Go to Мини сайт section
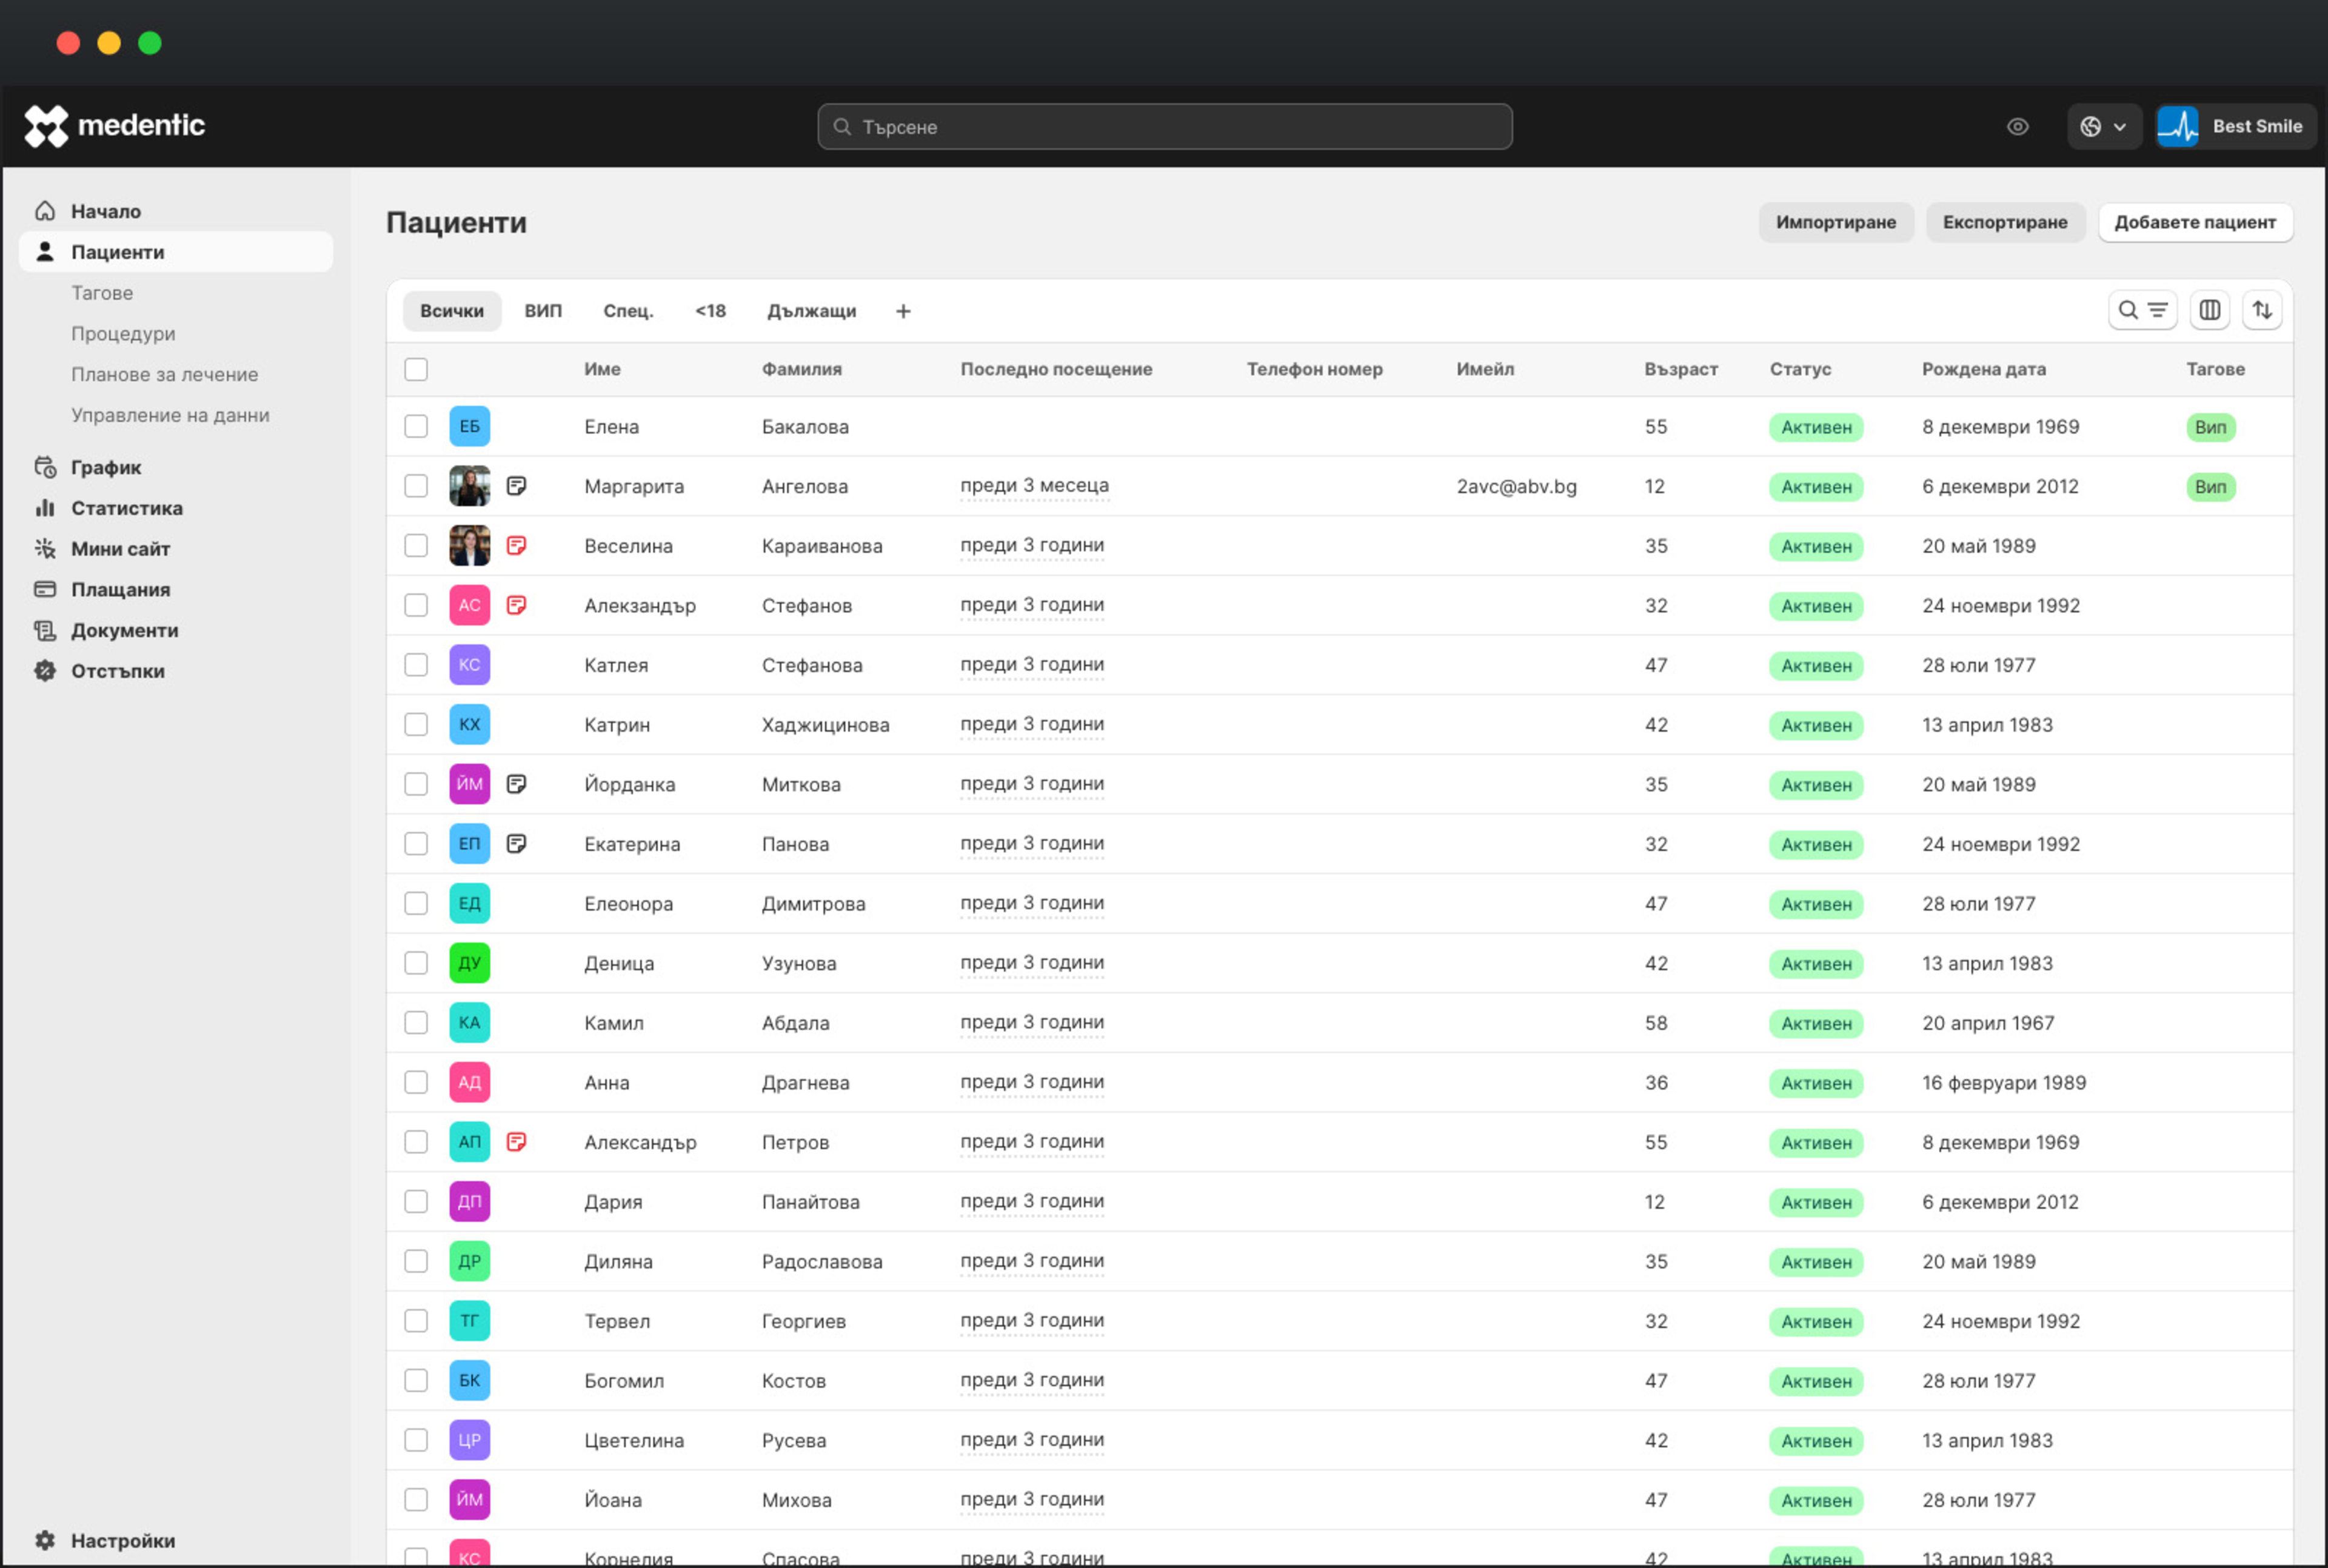Viewport: 2328px width, 1568px height. tap(120, 549)
